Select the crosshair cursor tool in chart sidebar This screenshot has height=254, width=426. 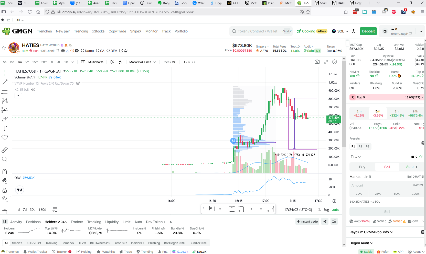point(5,73)
